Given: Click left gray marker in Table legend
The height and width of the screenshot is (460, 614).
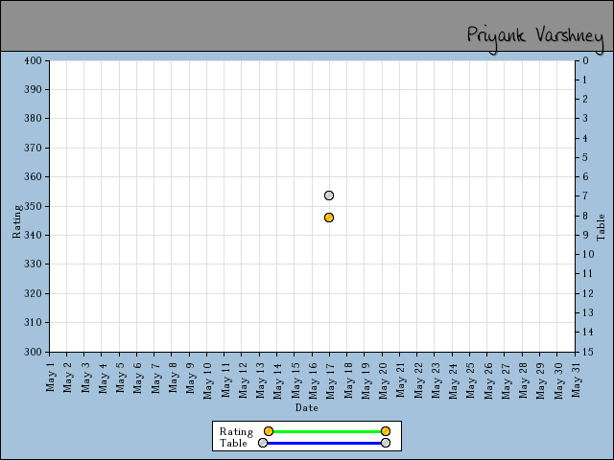Looking at the screenshot, I should point(263,443).
